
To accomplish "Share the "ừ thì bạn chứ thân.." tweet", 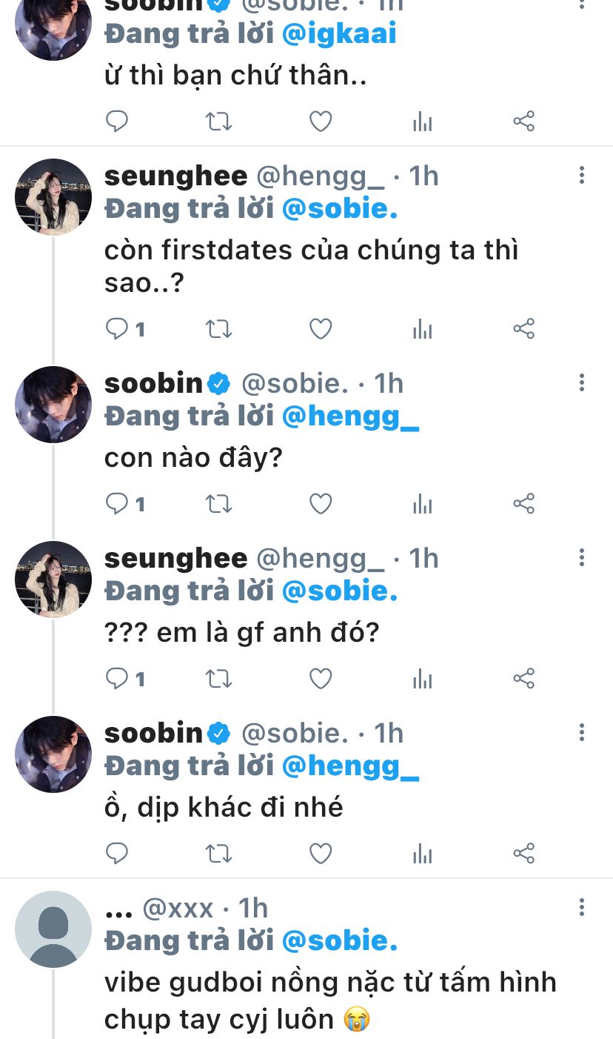I will point(523,121).
